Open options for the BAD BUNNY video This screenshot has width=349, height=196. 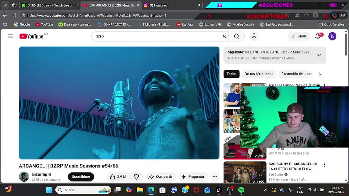point(324,164)
